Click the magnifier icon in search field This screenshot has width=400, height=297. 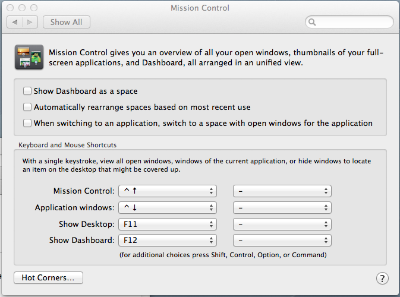pyautogui.click(x=312, y=22)
